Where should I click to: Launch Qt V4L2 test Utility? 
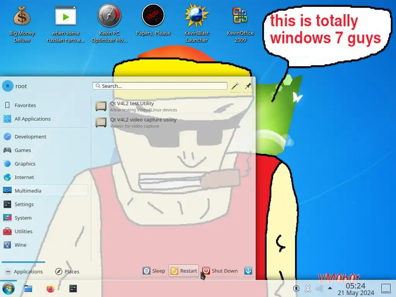coord(173,106)
